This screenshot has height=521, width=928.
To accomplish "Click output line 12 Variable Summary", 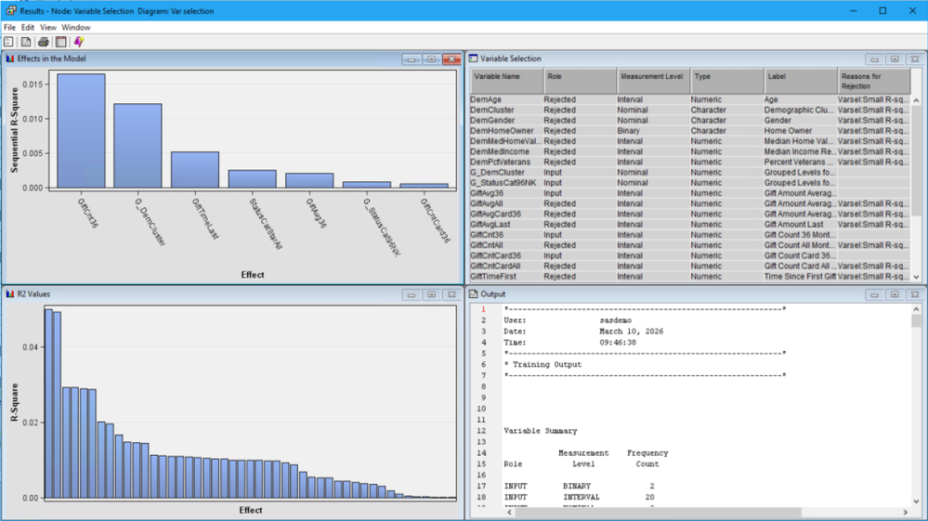I will pyautogui.click(x=541, y=431).
